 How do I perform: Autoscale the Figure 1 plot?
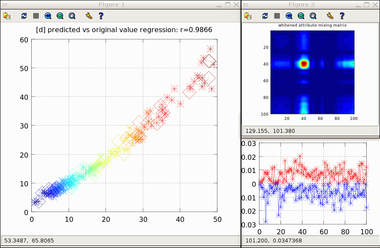coord(72,16)
